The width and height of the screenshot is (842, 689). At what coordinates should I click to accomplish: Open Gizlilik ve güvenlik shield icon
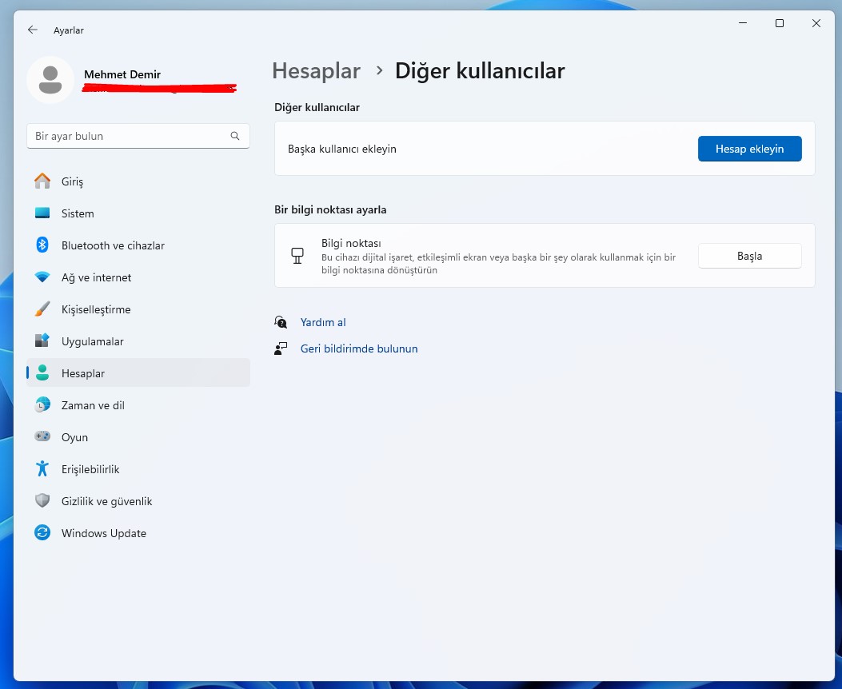[42, 501]
